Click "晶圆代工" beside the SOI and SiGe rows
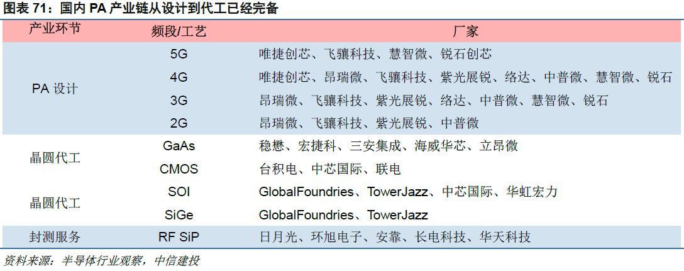 pos(55,203)
